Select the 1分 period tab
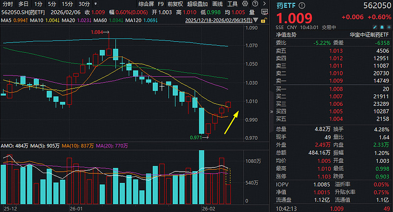Viewport: 393px width, 212px height. click(x=38, y=4)
